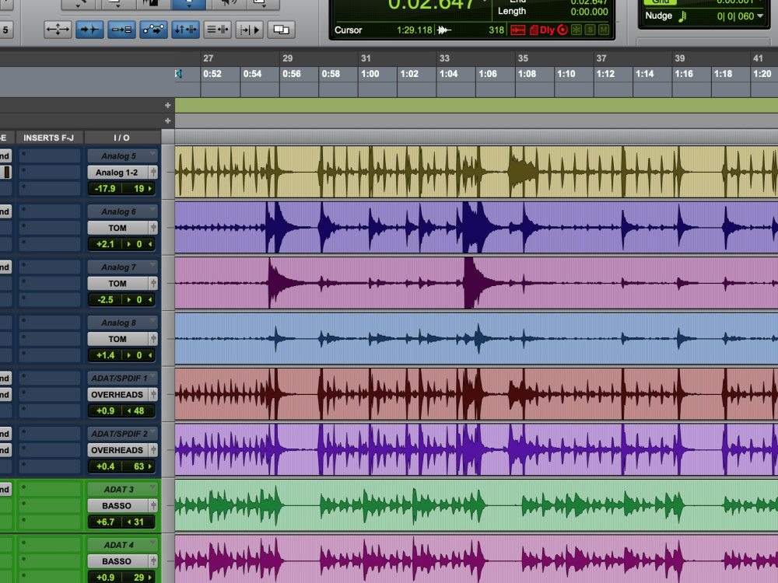Open output window icon on Analog 8 track

click(153, 339)
